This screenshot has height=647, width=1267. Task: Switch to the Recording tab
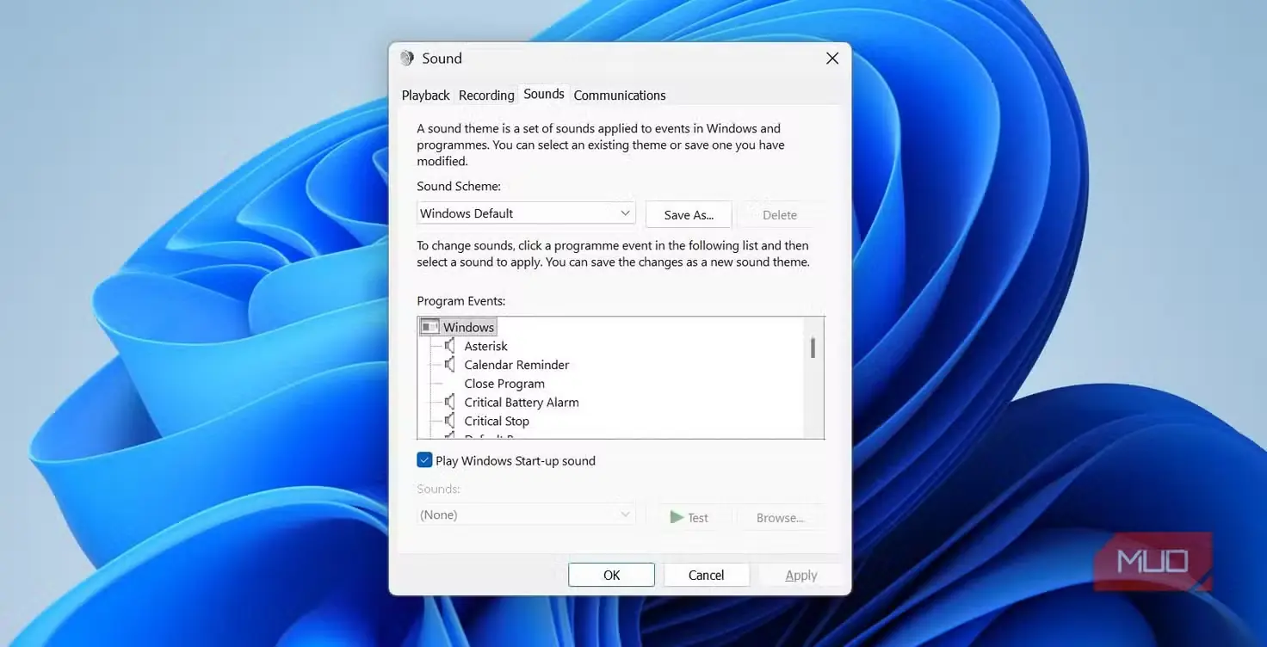(486, 96)
